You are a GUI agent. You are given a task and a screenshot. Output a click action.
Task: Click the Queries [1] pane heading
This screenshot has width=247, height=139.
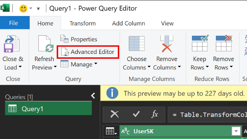19,97
